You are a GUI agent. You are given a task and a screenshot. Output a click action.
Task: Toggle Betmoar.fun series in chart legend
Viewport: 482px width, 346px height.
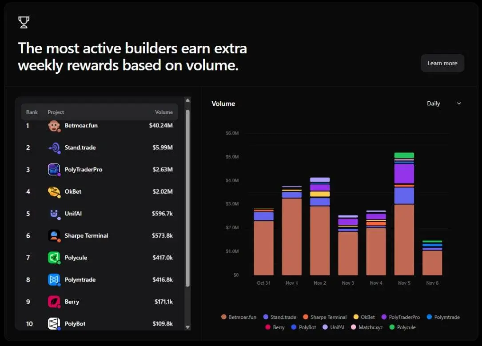coord(239,317)
